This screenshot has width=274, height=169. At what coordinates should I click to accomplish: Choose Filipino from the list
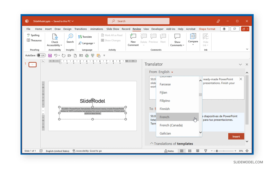[x=177, y=101]
